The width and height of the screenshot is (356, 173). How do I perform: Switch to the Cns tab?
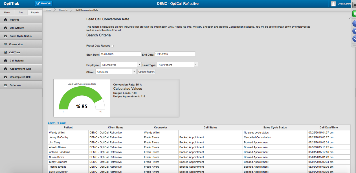(x=21, y=13)
